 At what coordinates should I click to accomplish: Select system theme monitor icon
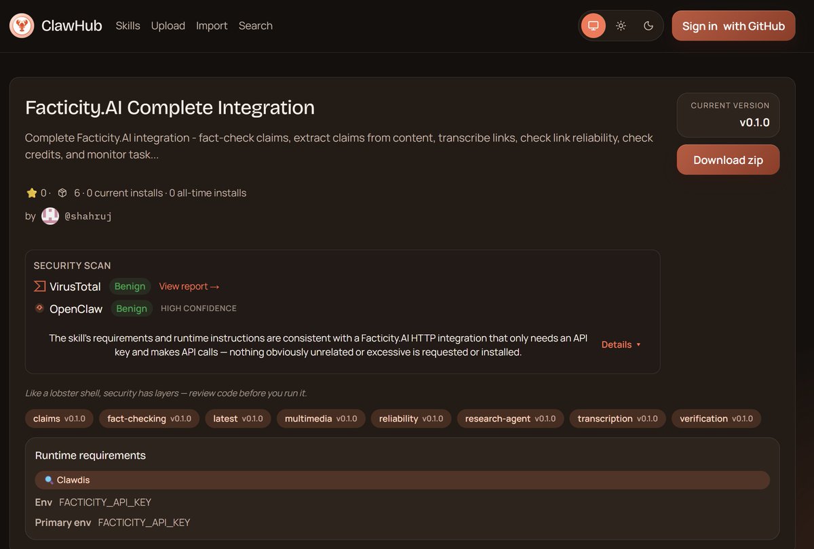[594, 26]
